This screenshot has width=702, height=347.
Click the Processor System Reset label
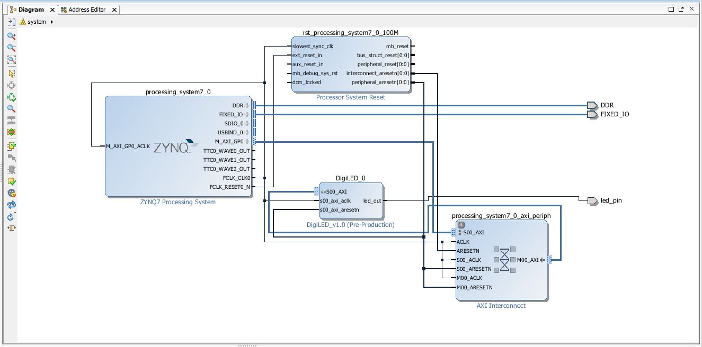click(351, 97)
